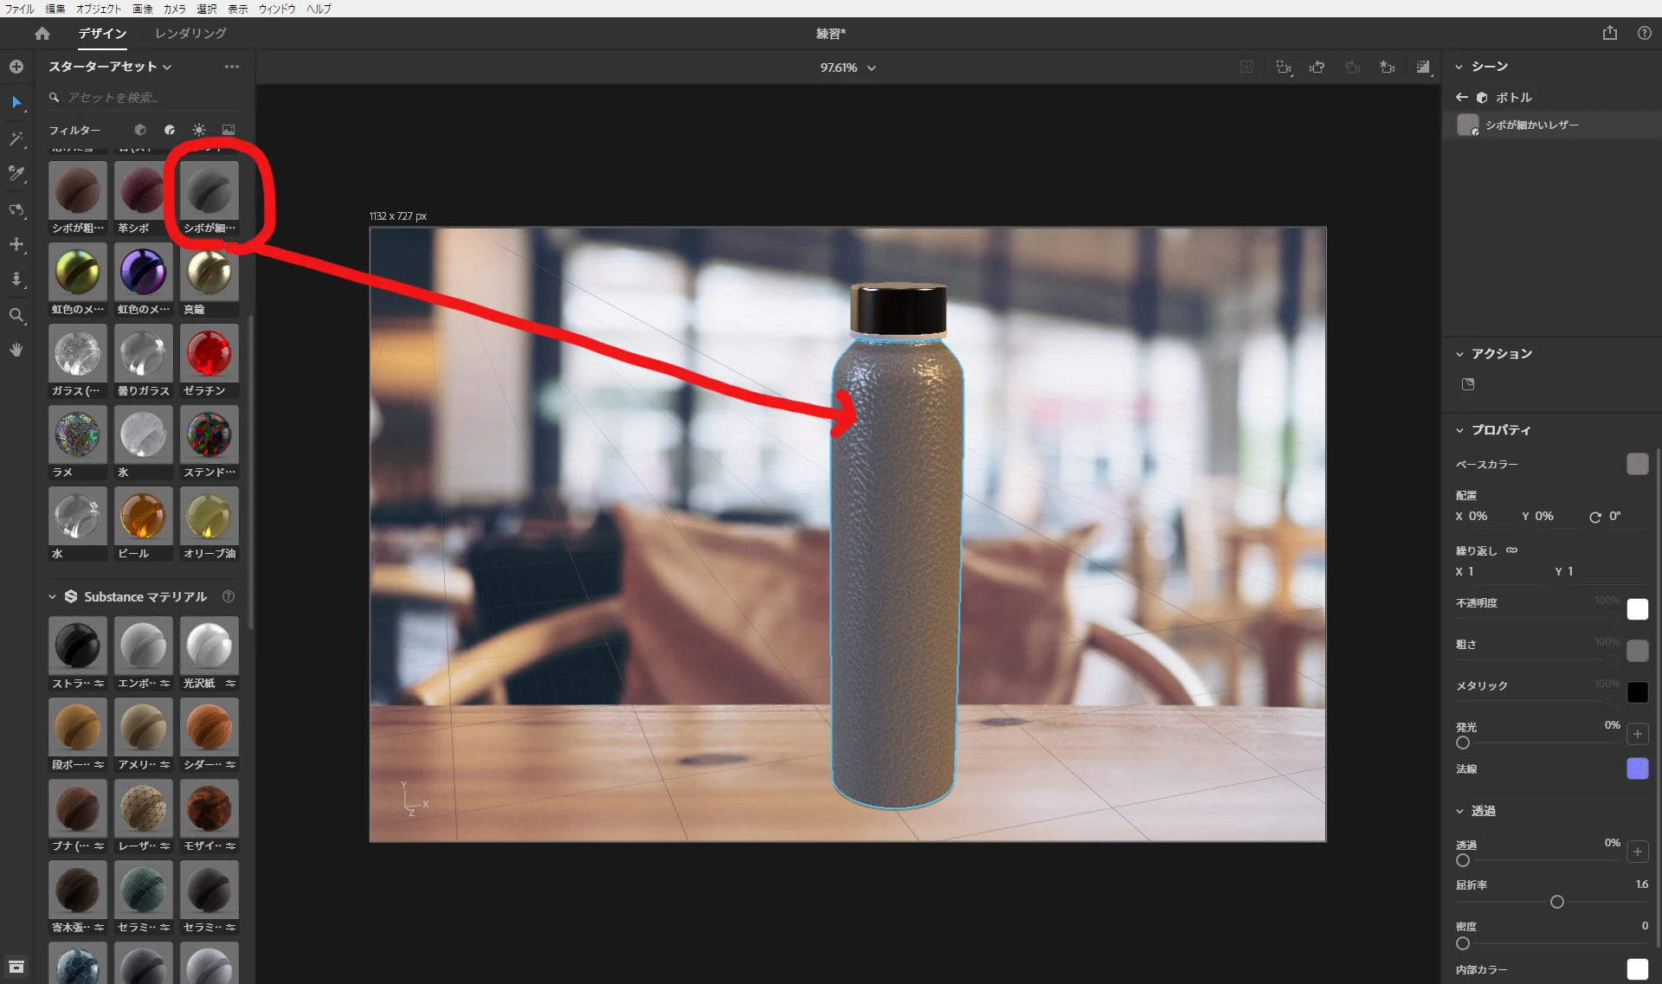The image size is (1662, 984).
Task: Toggle the images filter icon
Action: click(229, 130)
